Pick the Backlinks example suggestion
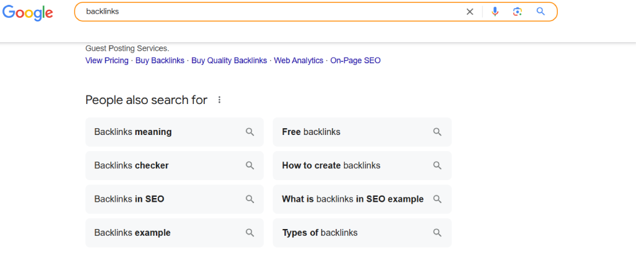Viewport: 636px width, 260px height. [x=175, y=233]
